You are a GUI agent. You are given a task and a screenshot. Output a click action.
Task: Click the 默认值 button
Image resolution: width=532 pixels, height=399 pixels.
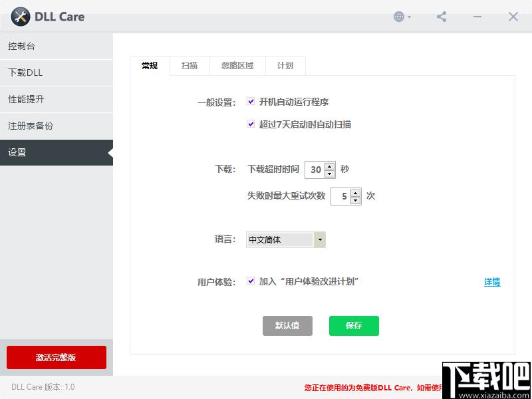click(x=287, y=326)
